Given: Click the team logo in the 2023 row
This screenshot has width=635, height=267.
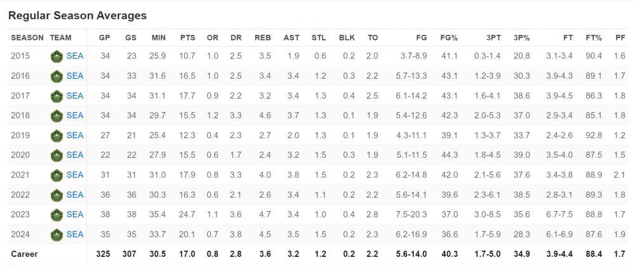Looking at the screenshot, I should tap(57, 214).
